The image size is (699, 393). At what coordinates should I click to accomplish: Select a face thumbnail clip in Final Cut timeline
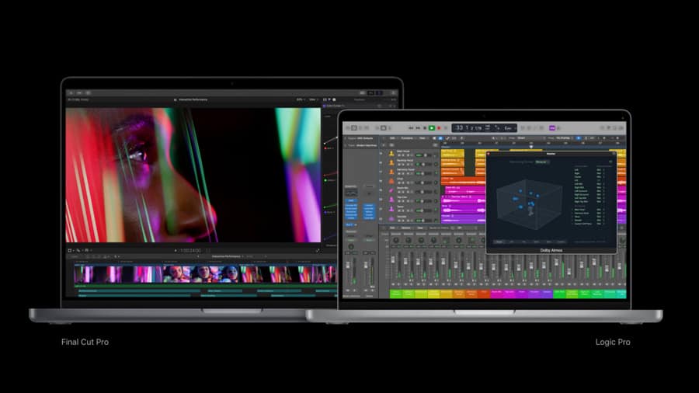[203, 273]
